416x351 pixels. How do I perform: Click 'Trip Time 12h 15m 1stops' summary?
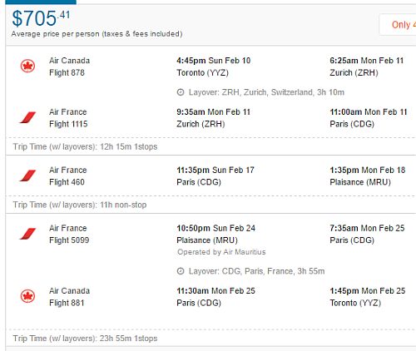pyautogui.click(x=85, y=146)
